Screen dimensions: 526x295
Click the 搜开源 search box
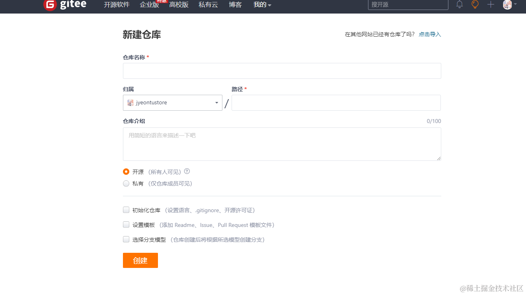(x=408, y=5)
